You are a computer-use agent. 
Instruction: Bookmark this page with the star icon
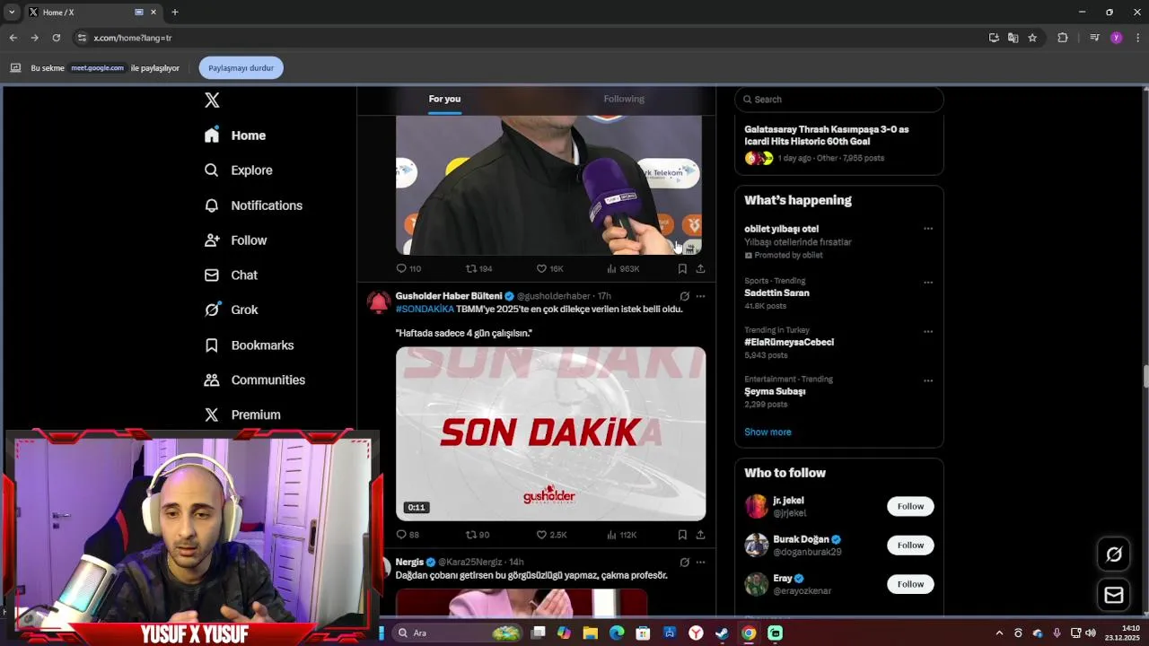(x=1032, y=38)
